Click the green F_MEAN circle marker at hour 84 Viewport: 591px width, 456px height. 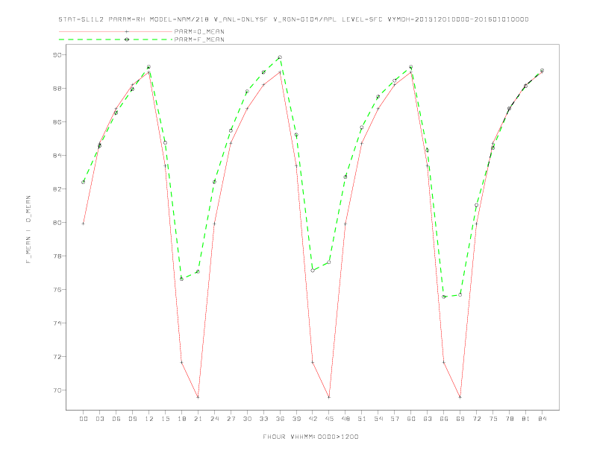[542, 70]
